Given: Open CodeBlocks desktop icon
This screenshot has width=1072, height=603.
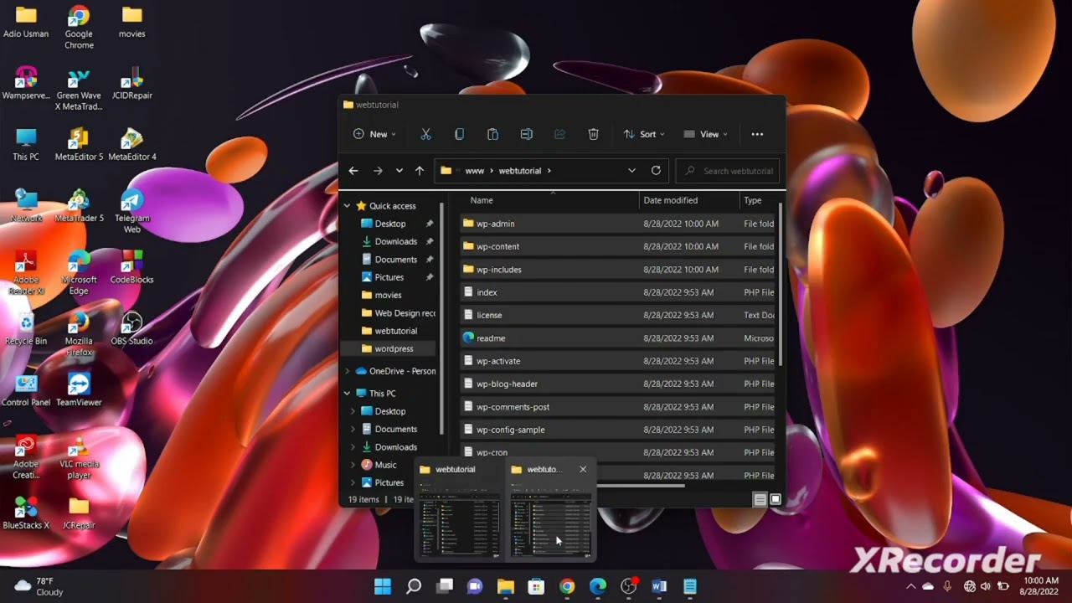Looking at the screenshot, I should coord(131,267).
